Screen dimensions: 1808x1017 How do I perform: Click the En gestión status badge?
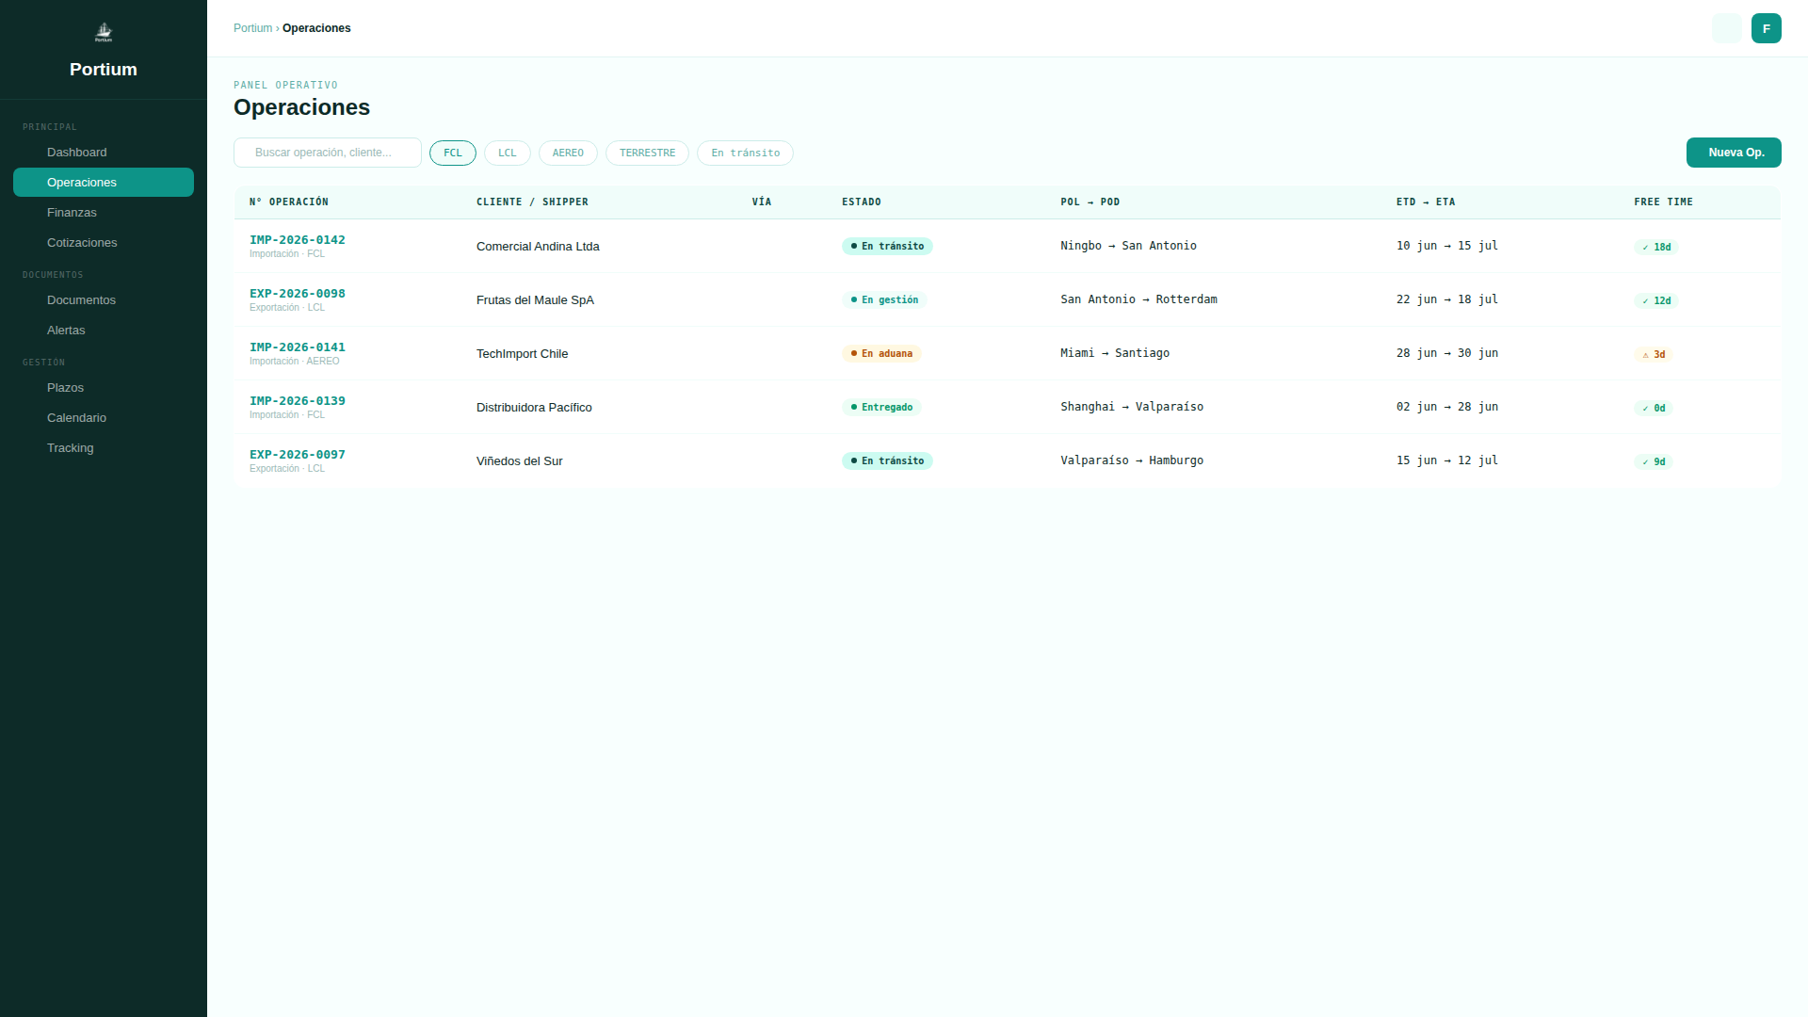[884, 299]
